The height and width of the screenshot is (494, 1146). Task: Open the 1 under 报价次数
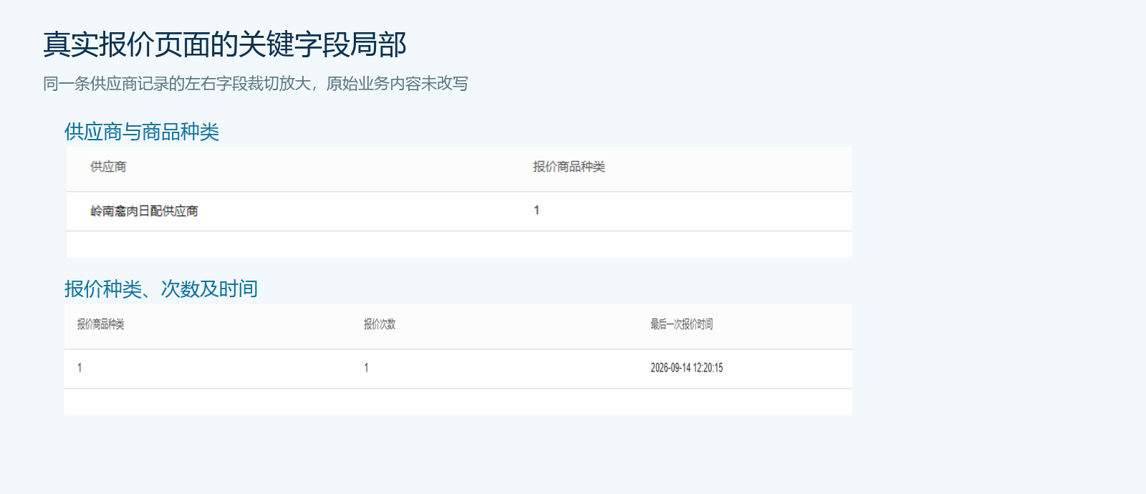coord(366,368)
